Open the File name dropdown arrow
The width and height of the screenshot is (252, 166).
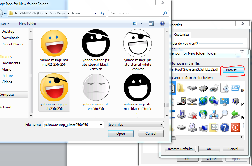(x=102, y=125)
